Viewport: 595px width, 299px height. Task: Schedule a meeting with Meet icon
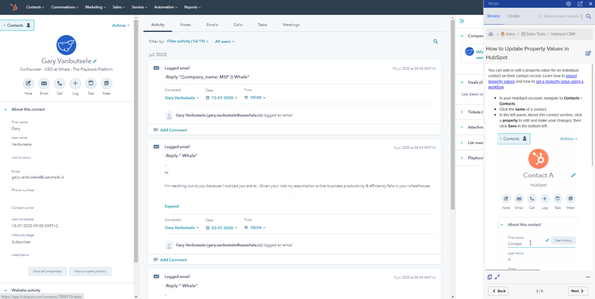pos(107,84)
